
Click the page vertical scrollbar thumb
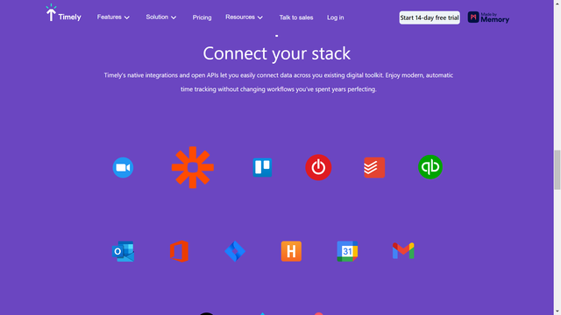[557, 170]
